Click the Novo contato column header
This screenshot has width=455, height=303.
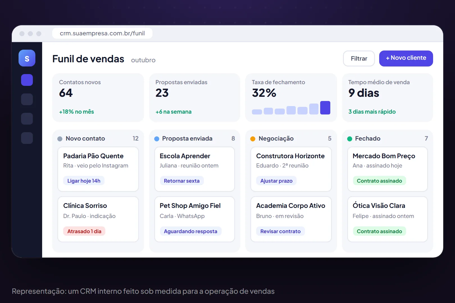[x=98, y=138]
